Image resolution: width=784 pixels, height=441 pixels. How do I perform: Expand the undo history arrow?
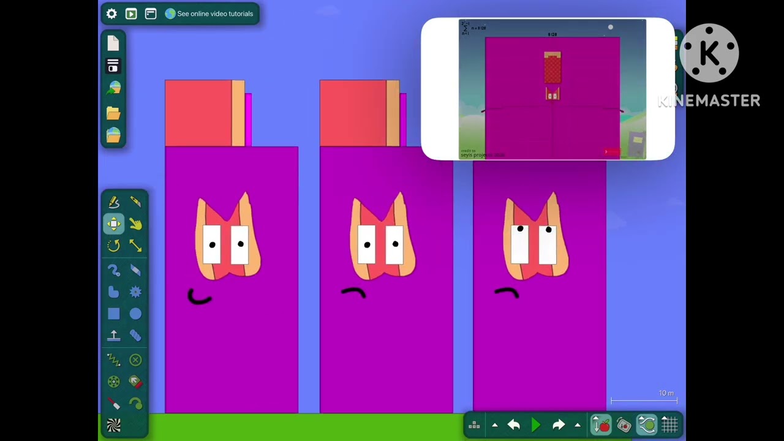[x=494, y=425]
